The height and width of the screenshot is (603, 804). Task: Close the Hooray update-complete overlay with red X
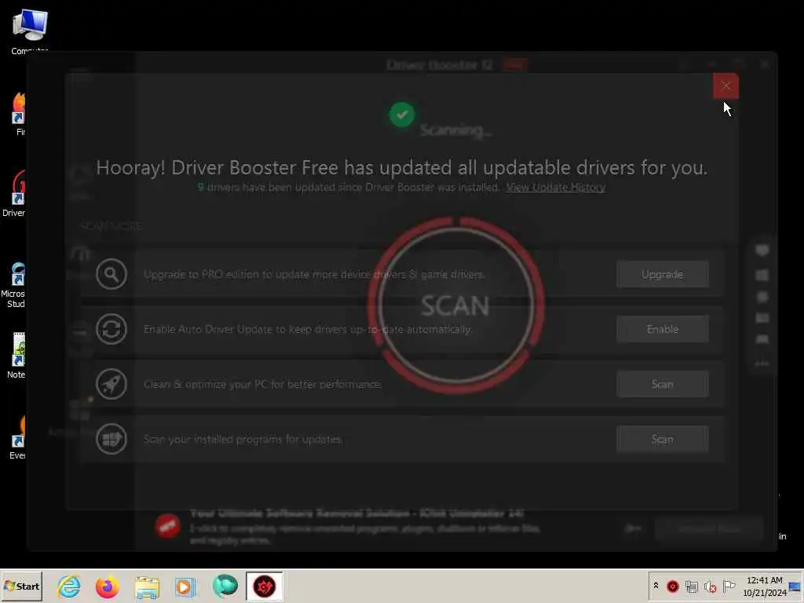(725, 86)
